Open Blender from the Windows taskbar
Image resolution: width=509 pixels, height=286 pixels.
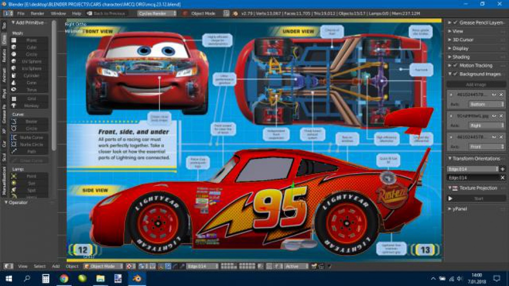pyautogui.click(x=137, y=278)
